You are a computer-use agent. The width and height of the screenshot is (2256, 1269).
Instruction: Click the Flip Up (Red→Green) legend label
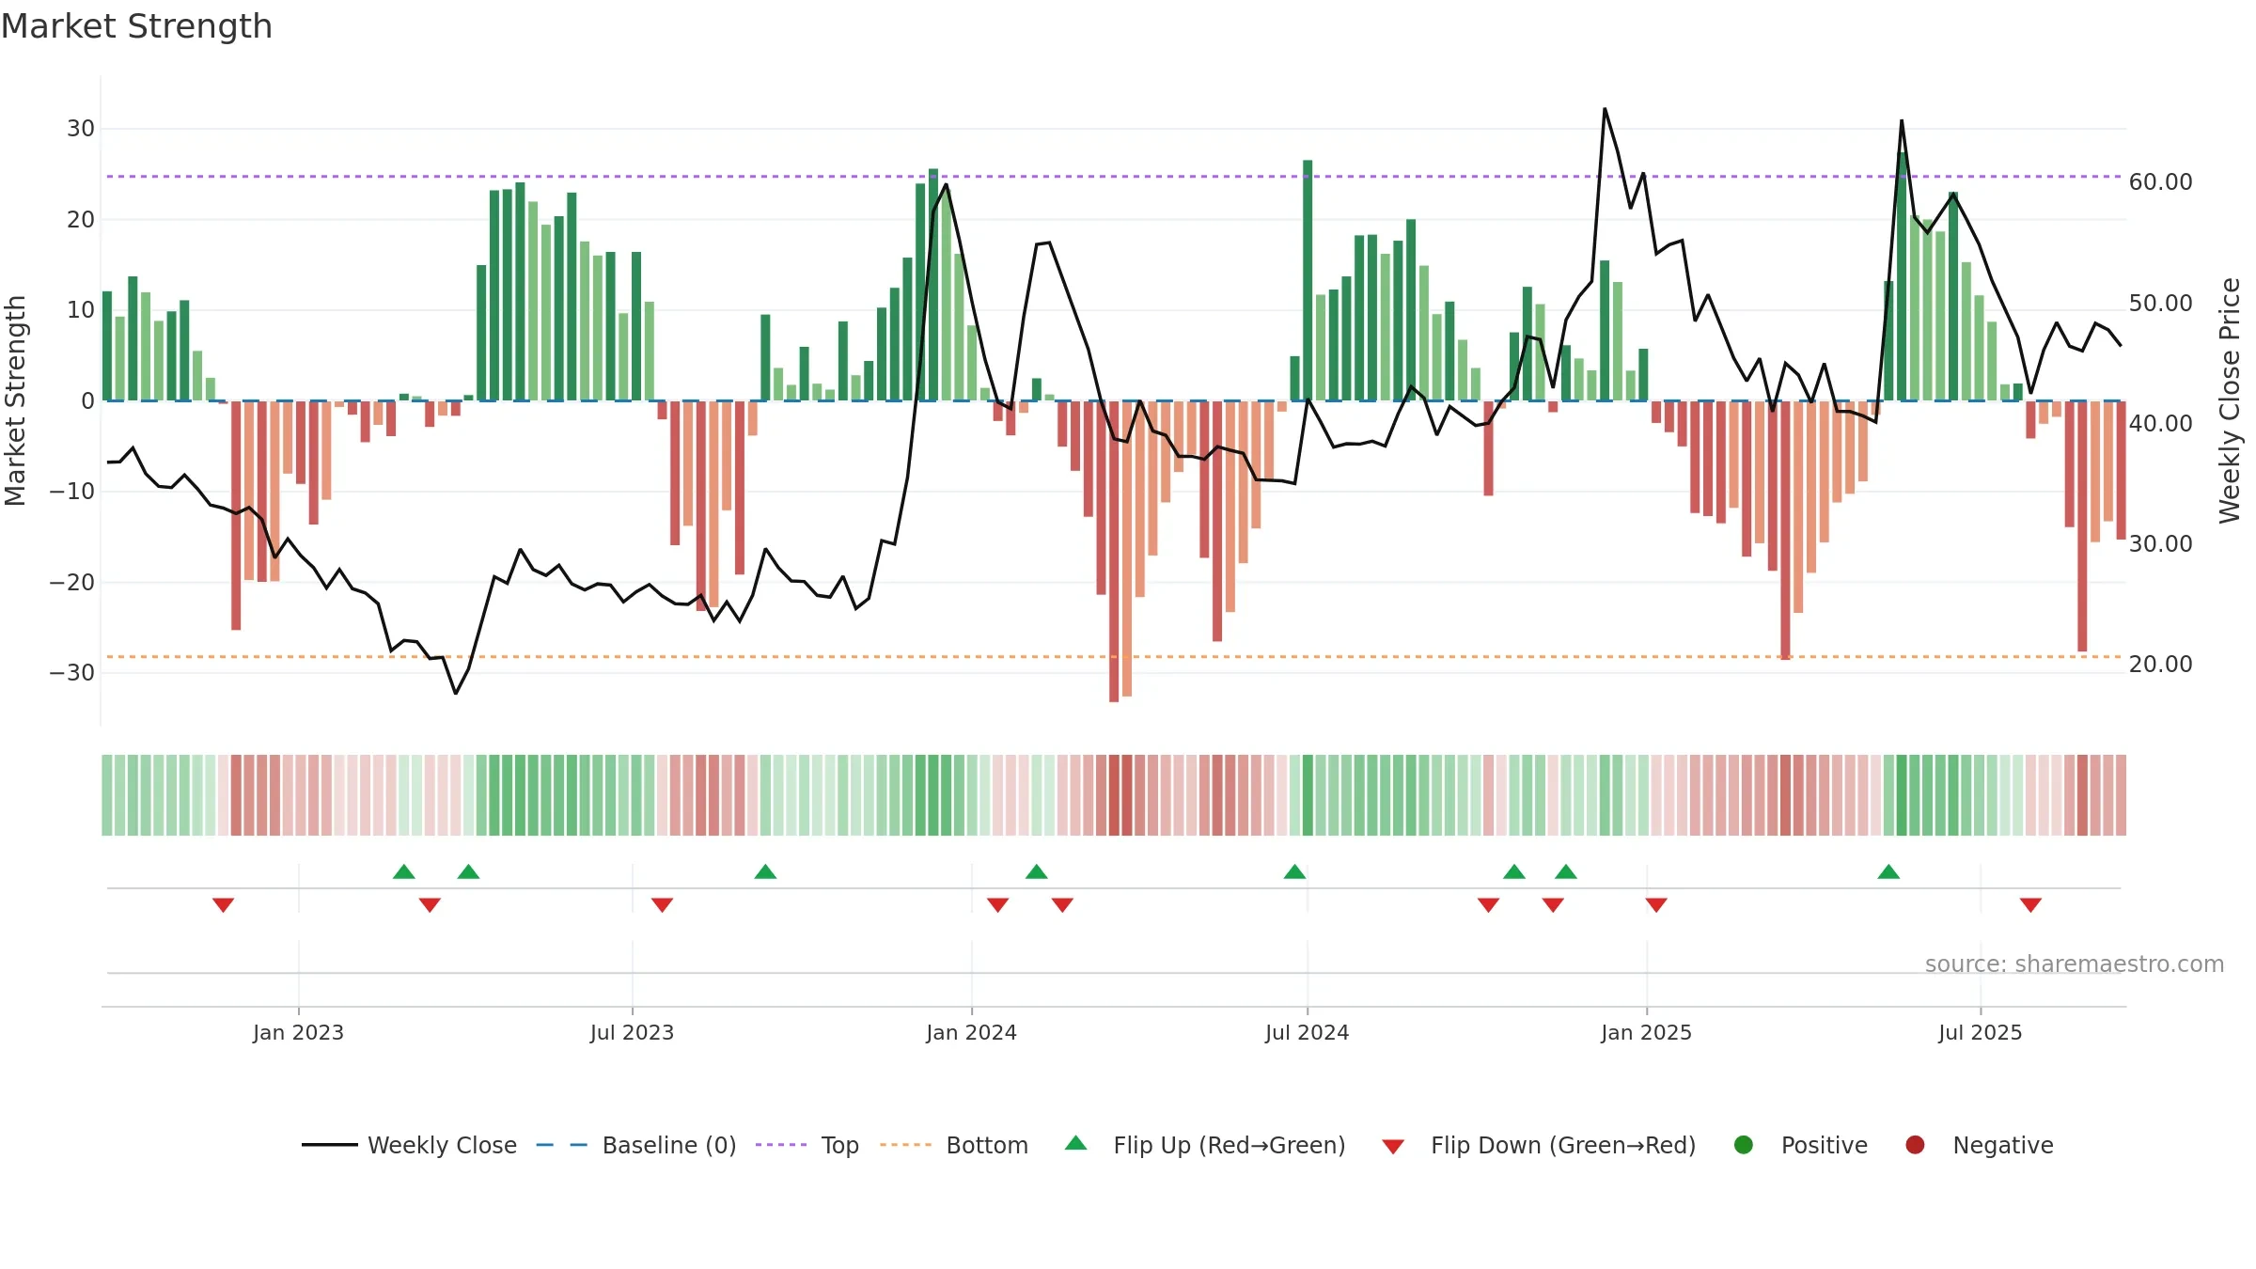[x=1230, y=1145]
